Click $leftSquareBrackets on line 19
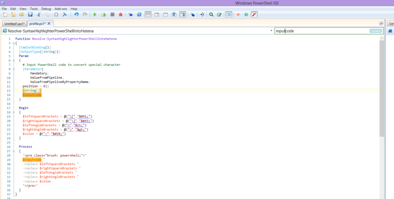The image size is (394, 199). 40,116
